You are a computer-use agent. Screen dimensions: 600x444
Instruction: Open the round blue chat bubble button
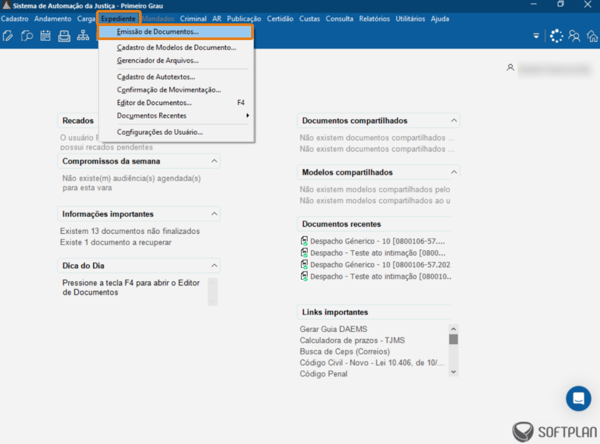tap(578, 398)
